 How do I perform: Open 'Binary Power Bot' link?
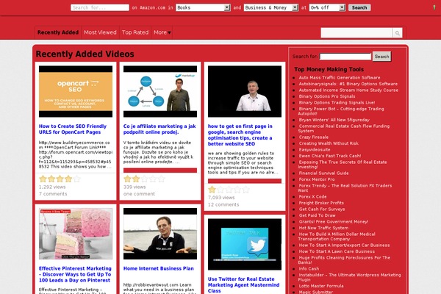pyautogui.click(x=341, y=111)
